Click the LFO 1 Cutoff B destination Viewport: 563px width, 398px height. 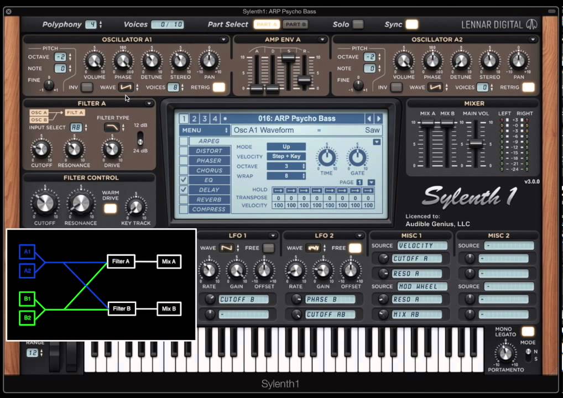(x=244, y=299)
